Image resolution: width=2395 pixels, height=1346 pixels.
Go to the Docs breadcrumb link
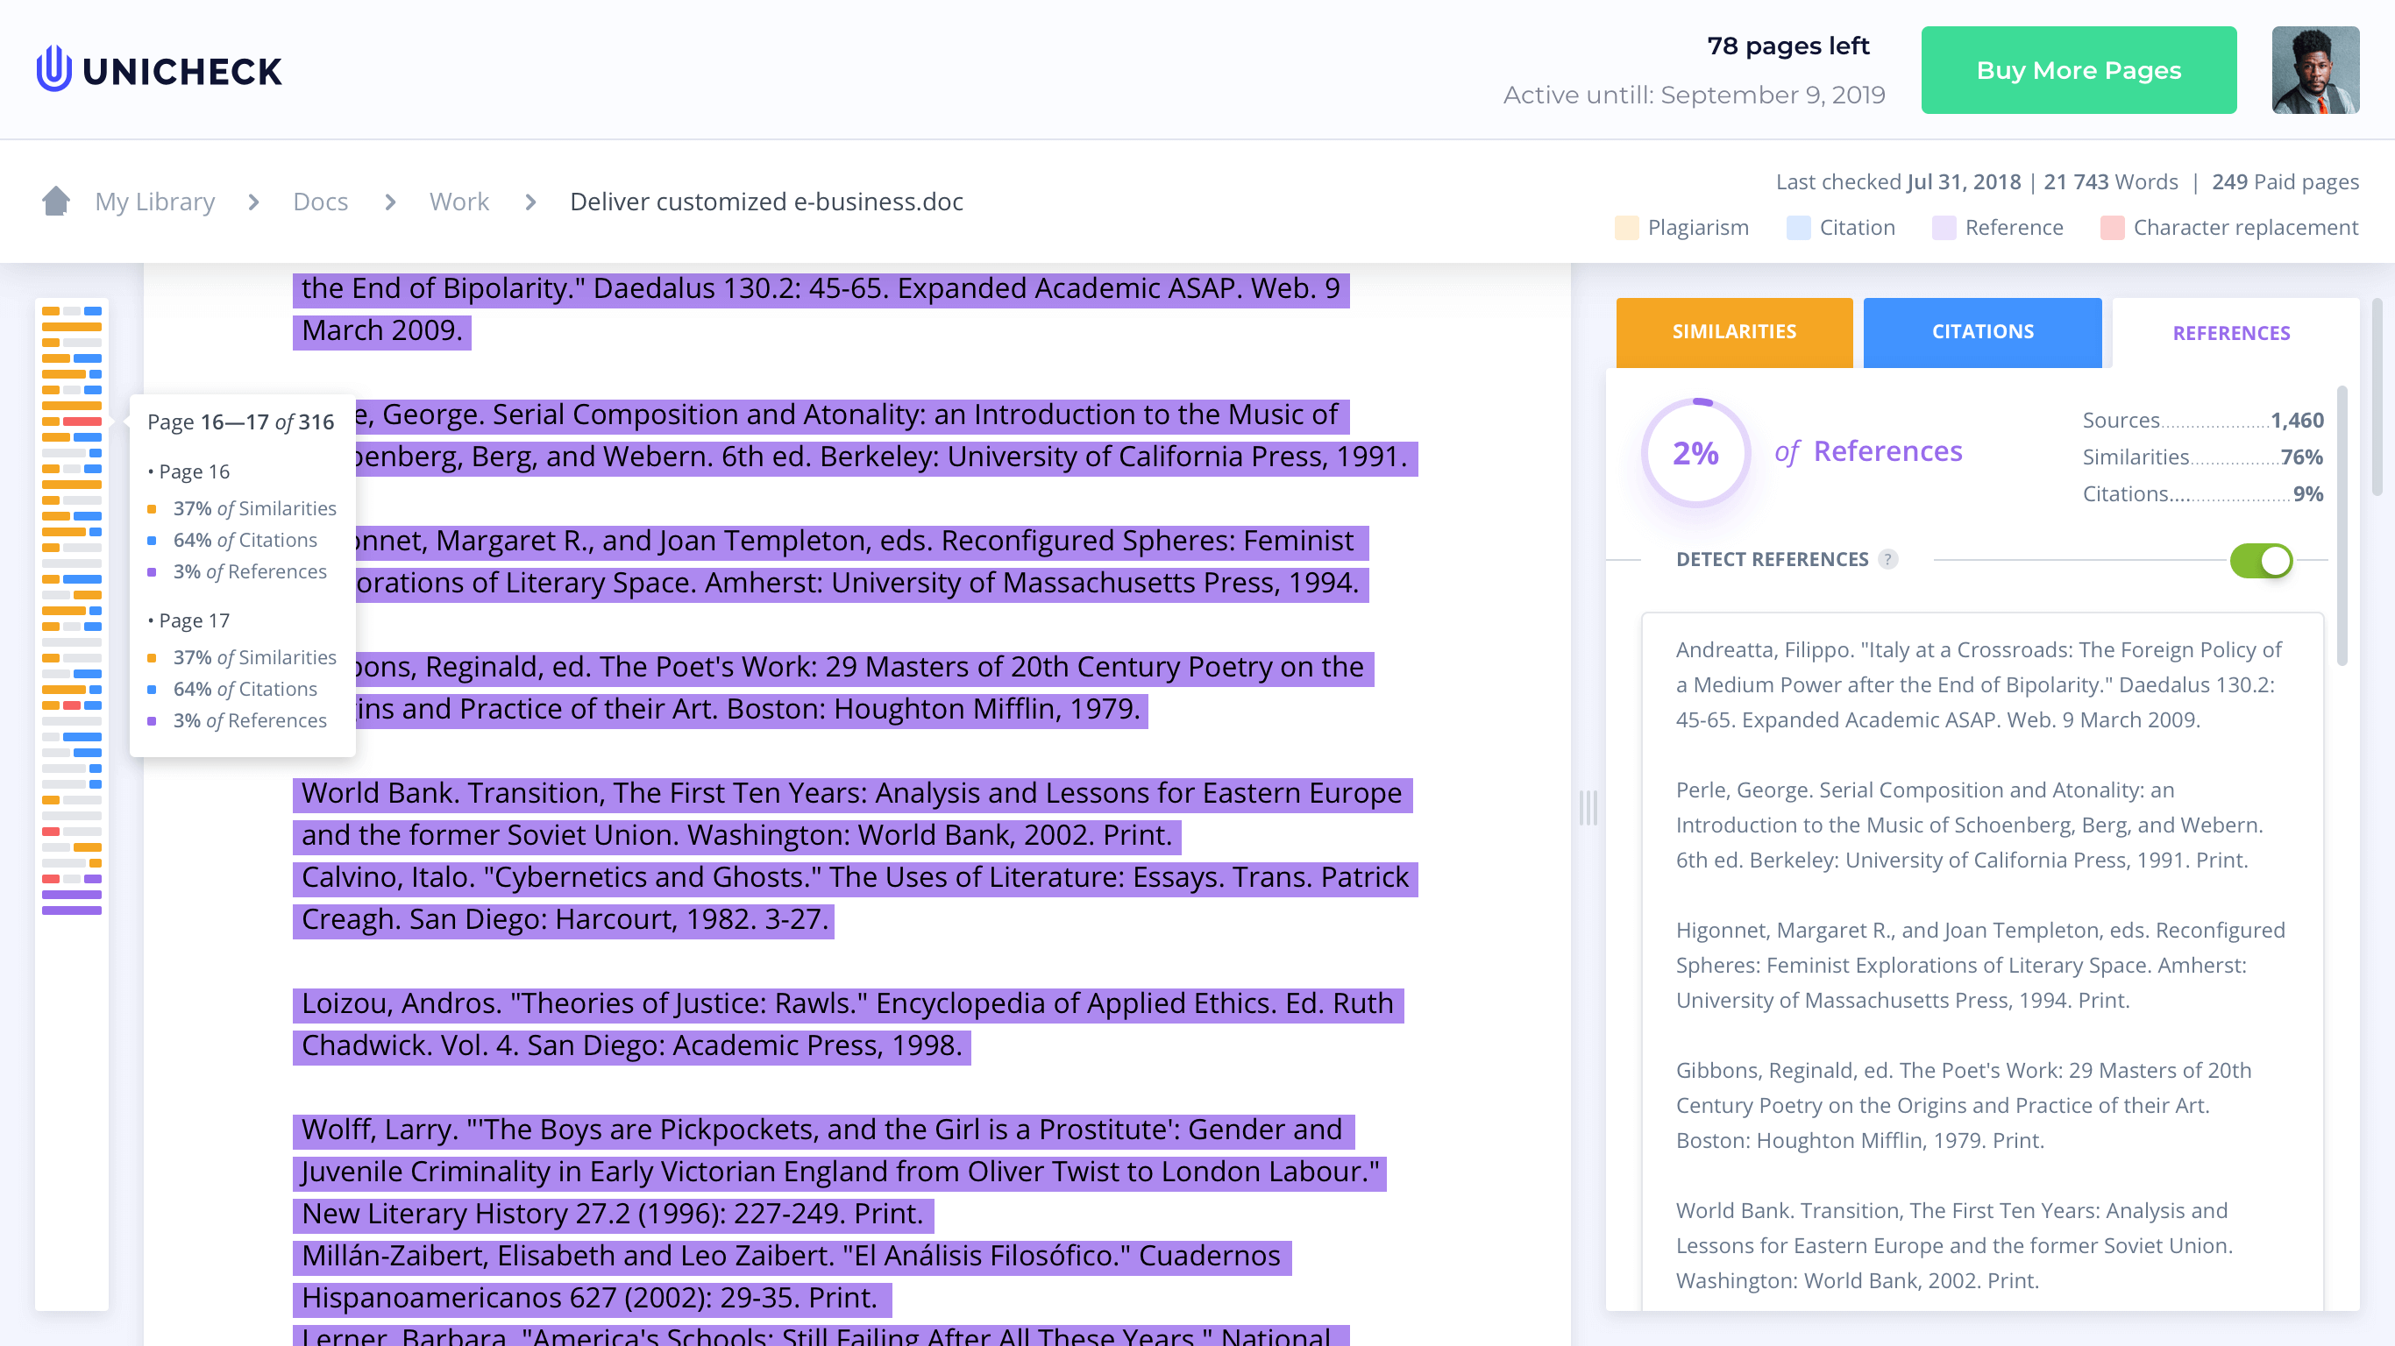(x=321, y=202)
